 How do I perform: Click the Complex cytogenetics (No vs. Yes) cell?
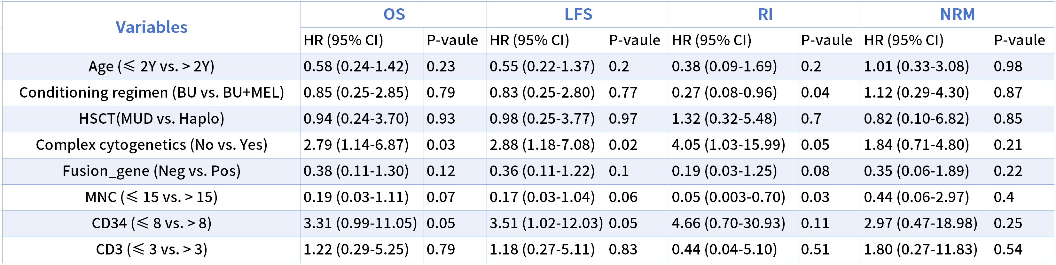(151, 145)
